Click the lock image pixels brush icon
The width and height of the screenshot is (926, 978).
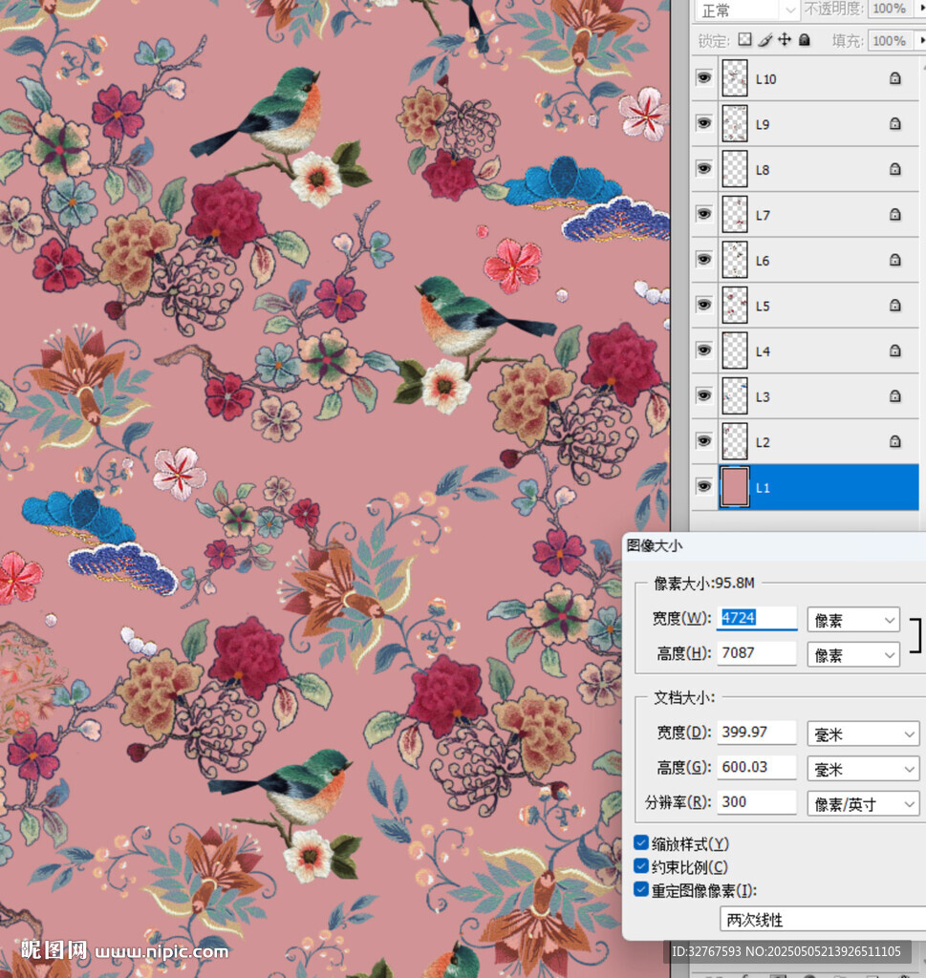click(765, 40)
